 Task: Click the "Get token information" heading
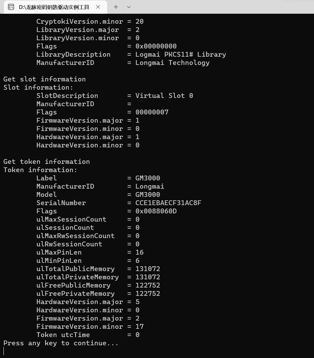pos(46,161)
